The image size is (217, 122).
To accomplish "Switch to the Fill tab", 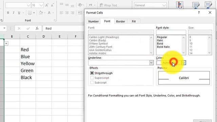I will tap(134, 21).
